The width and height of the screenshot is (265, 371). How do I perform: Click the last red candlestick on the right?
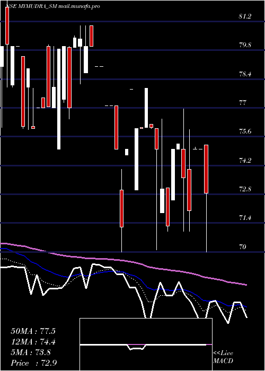206,169
